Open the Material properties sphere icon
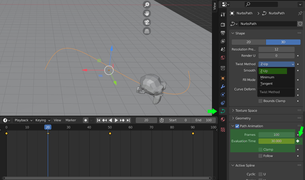This screenshot has width=305, height=180. tap(223, 119)
